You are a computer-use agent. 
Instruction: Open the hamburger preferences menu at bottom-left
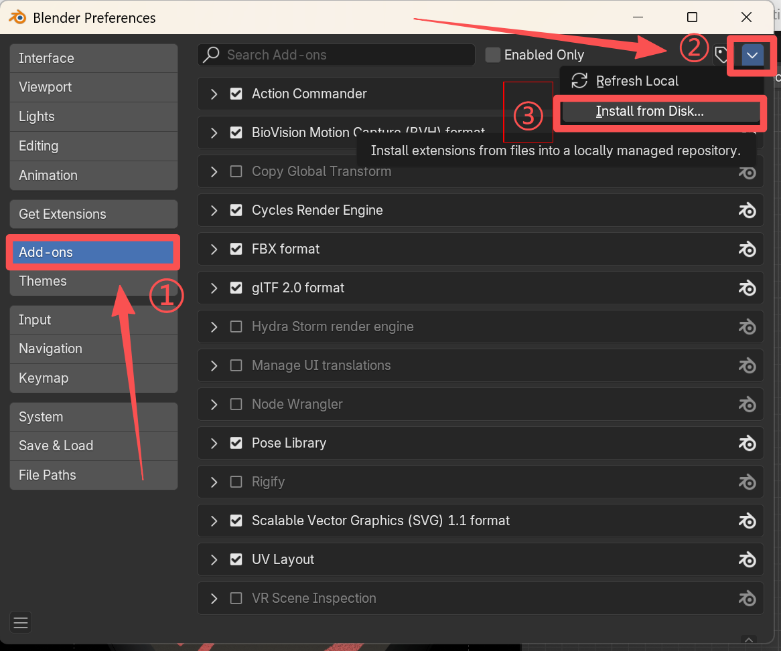pyautogui.click(x=21, y=623)
